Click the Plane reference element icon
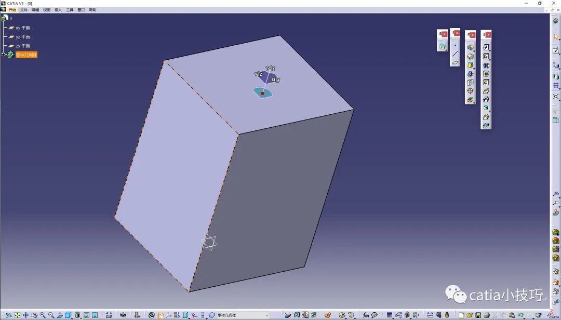561x320 pixels. (455, 63)
